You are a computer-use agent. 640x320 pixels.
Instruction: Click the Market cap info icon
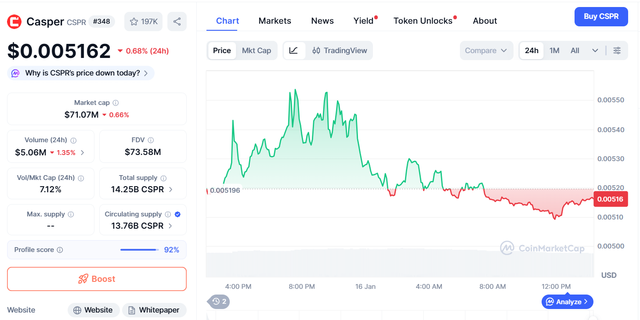click(116, 103)
